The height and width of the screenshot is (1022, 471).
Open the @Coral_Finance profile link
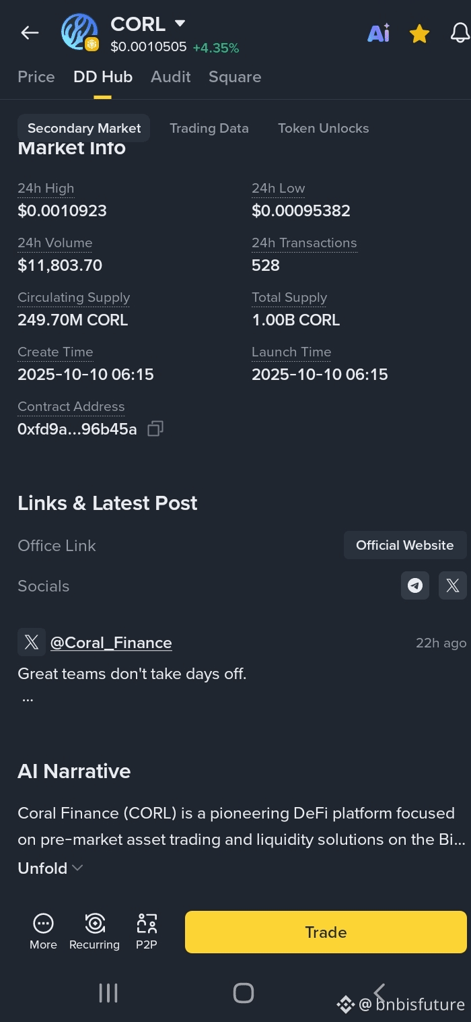pyautogui.click(x=111, y=643)
